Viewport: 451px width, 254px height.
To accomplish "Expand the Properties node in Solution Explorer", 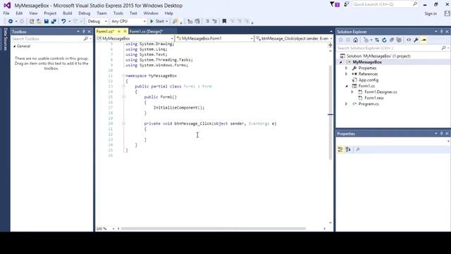I will tap(346, 68).
